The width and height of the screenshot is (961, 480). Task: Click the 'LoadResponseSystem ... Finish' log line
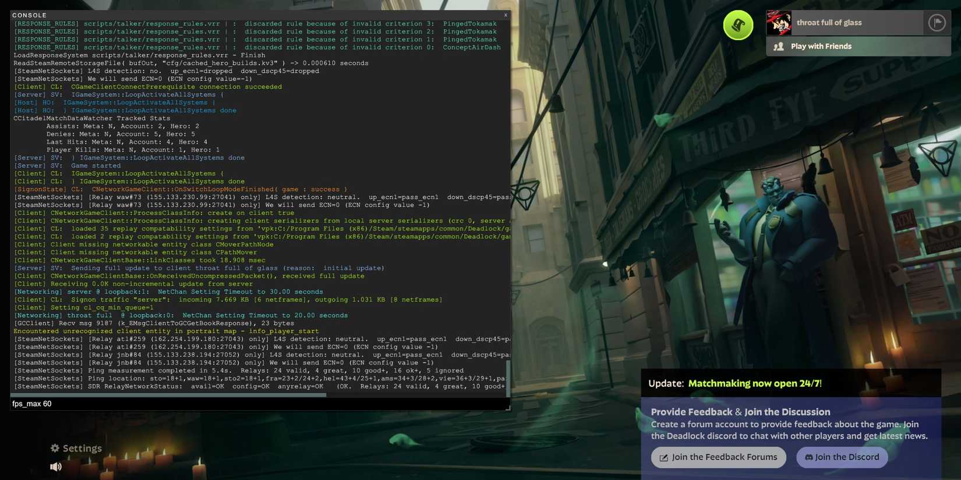(139, 55)
